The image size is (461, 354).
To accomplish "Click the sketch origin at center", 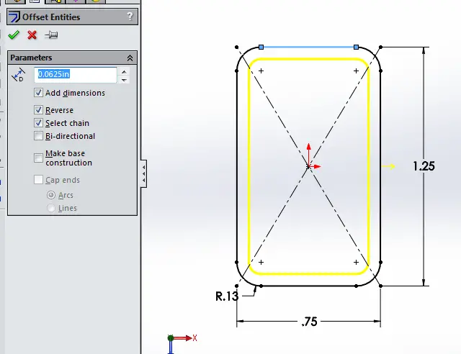I will point(308,167).
